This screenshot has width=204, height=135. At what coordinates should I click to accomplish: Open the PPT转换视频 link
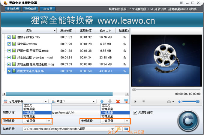(137, 9)
